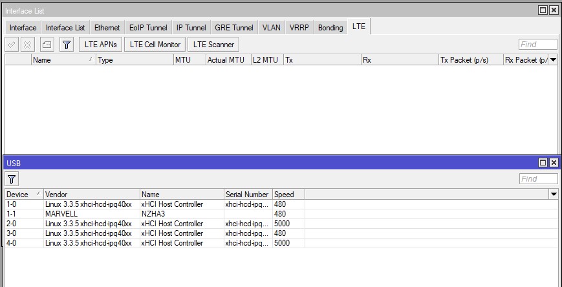Close the USB window
562x287 pixels.
pos(554,163)
